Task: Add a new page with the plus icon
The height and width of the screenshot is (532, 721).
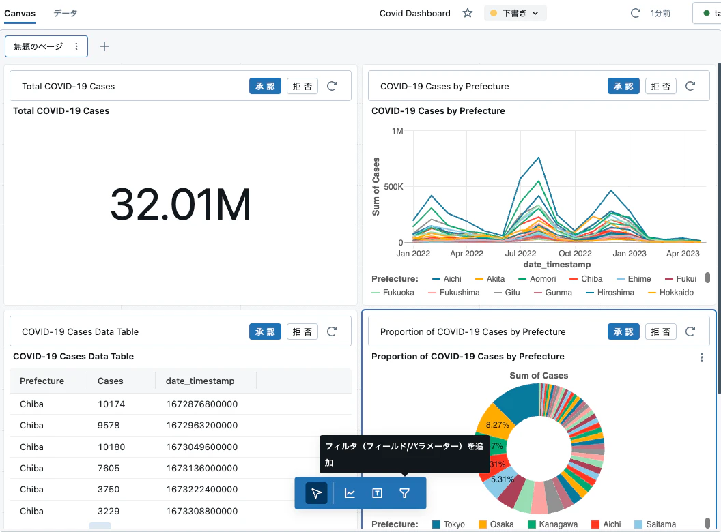Action: [x=104, y=46]
